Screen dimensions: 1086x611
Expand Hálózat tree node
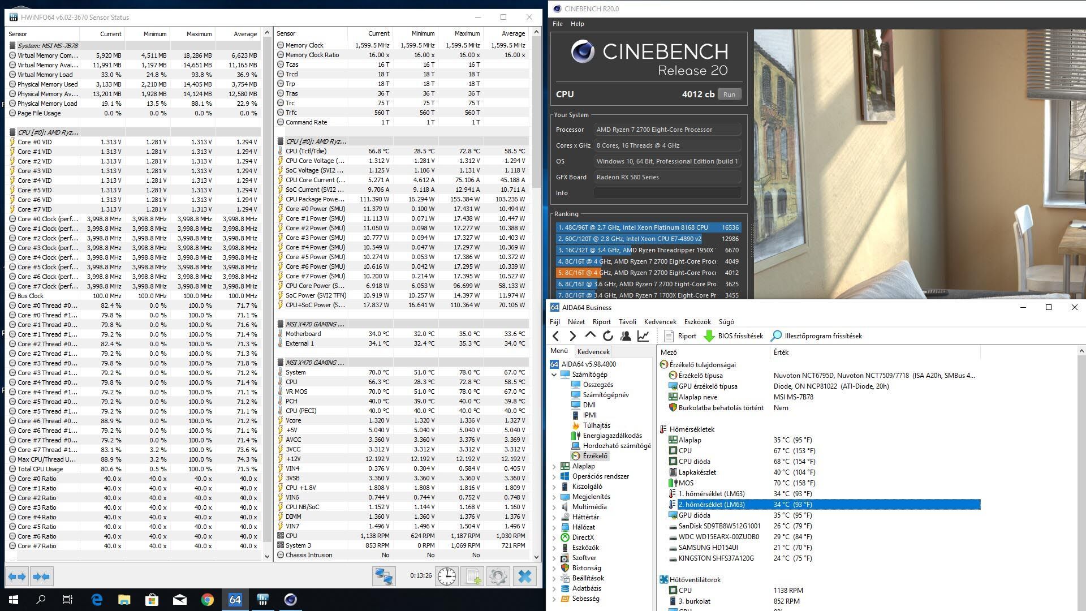coord(554,527)
